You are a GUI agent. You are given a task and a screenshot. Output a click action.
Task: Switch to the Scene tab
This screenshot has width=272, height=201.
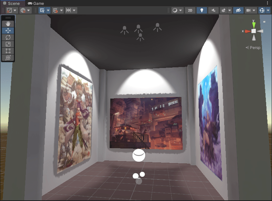(x=11, y=3)
